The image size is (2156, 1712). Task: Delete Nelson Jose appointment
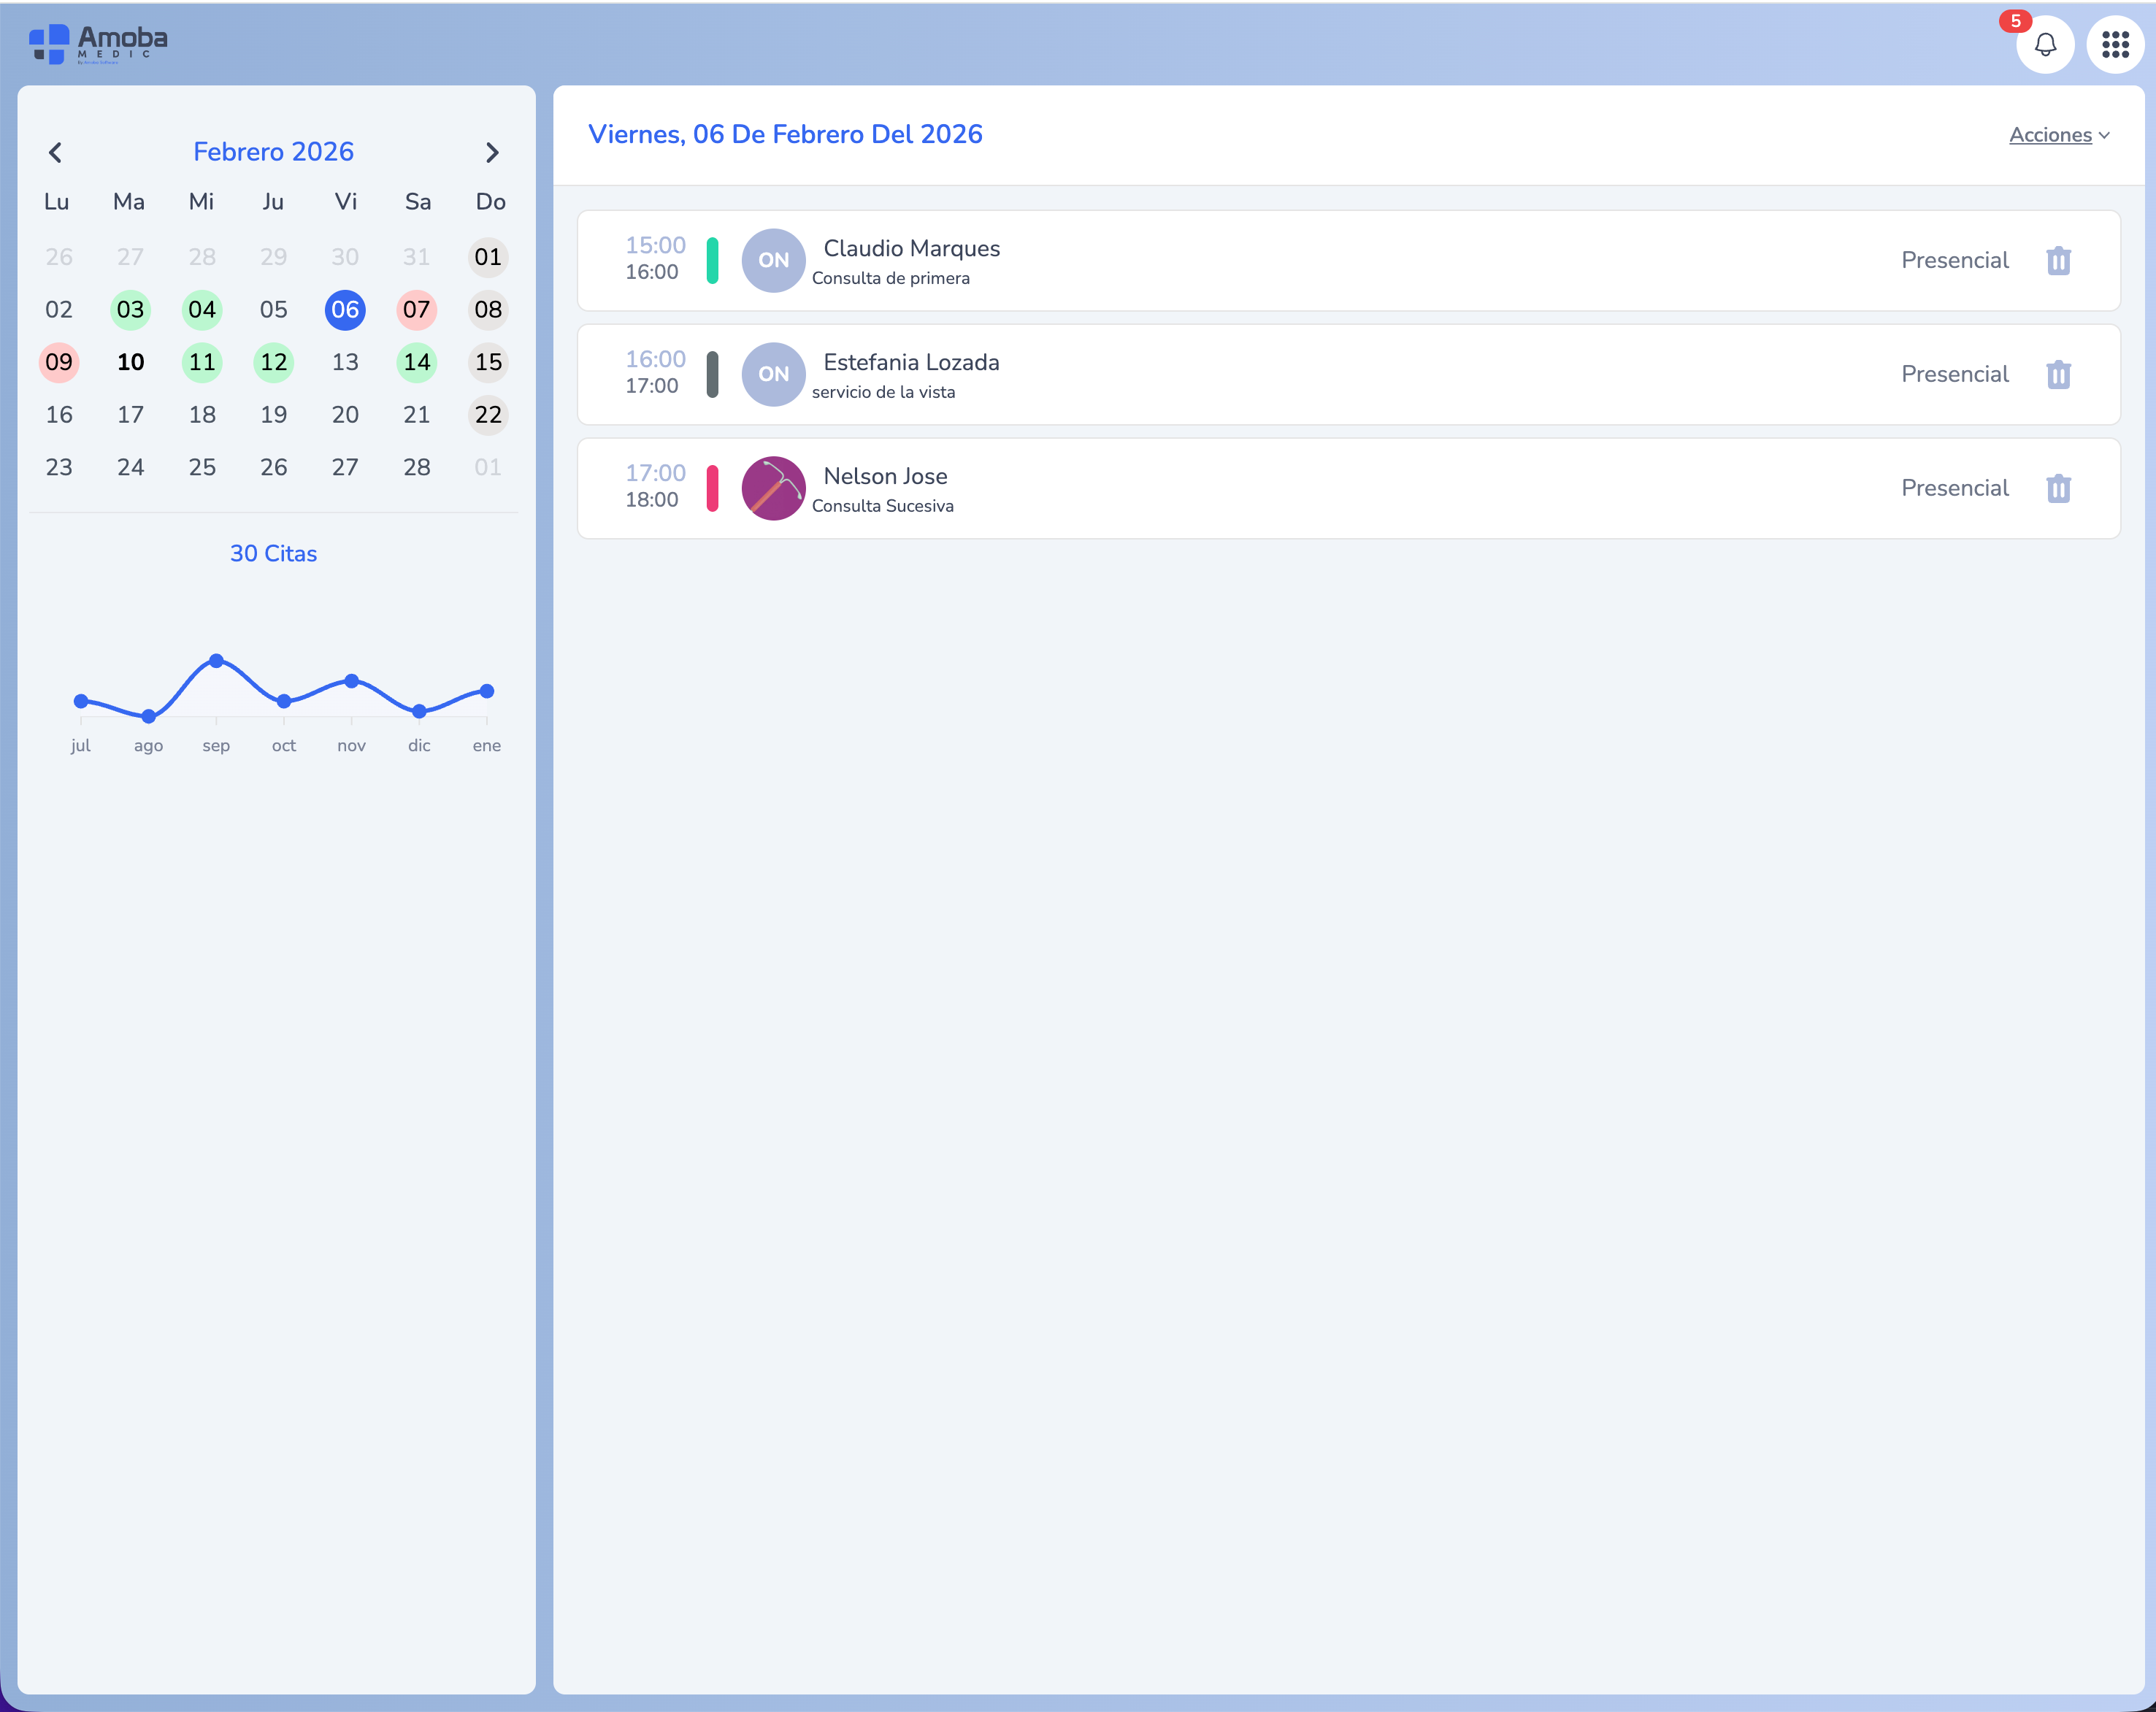pyautogui.click(x=2058, y=489)
